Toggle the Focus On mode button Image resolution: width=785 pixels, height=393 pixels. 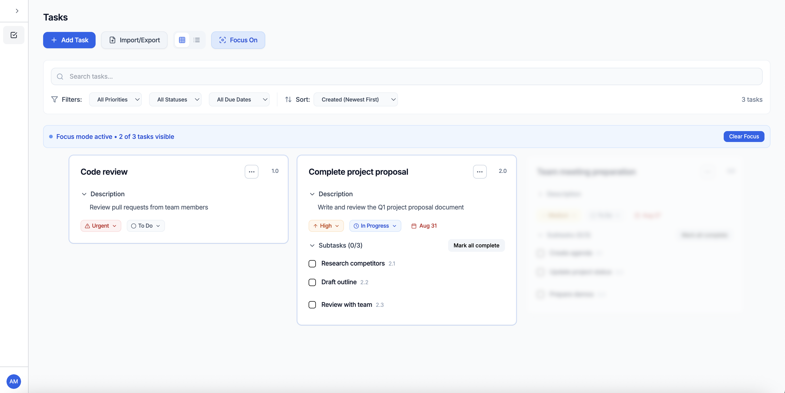coord(238,40)
